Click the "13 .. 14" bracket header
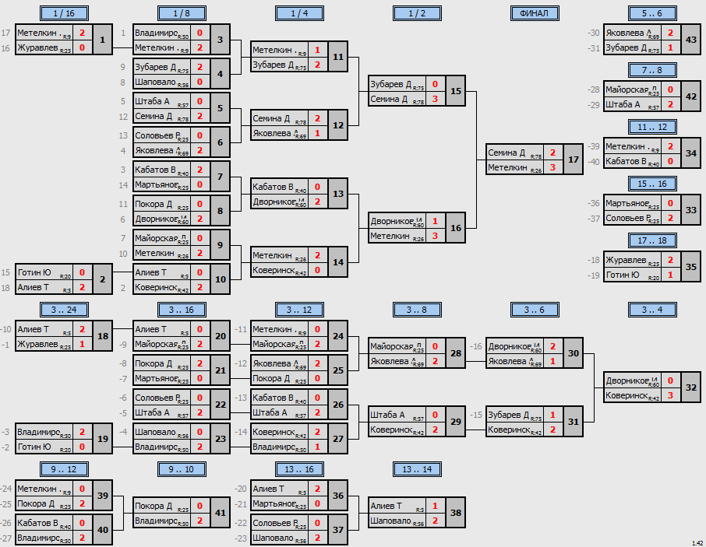This screenshot has width=706, height=547. pos(417,469)
